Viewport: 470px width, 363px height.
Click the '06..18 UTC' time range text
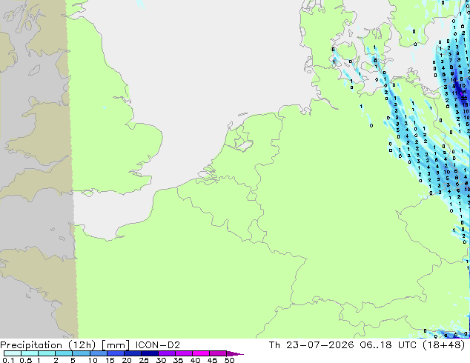point(388,345)
